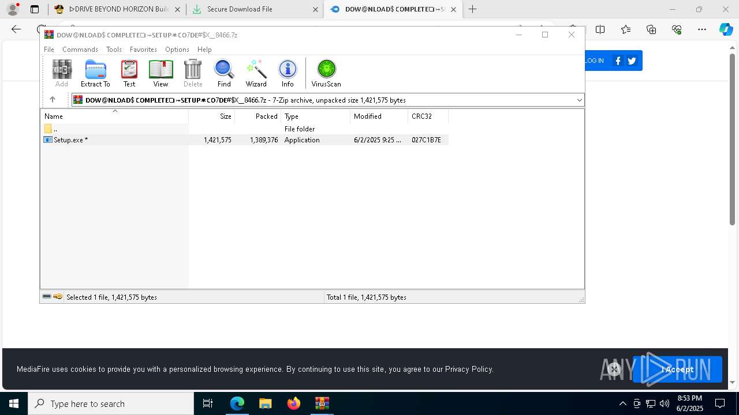Click the 'File folder' type text
Image resolution: width=739 pixels, height=415 pixels.
[300, 129]
